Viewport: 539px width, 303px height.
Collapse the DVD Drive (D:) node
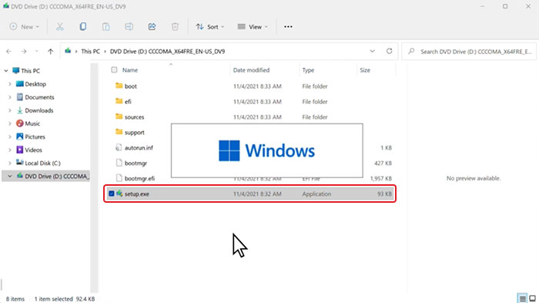pos(10,176)
